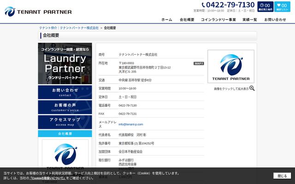Open 実績一覧 menu item
Viewport: 295px width, 184px height.
point(250,19)
